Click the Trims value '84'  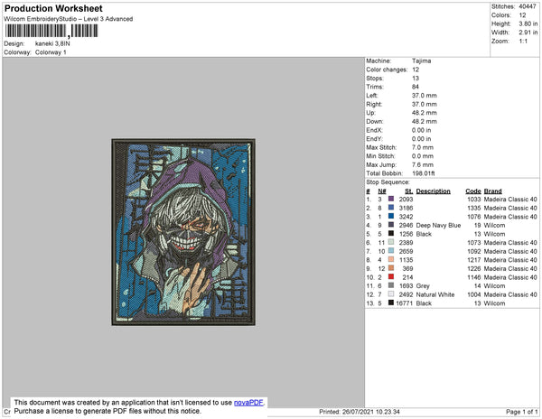[416, 87]
